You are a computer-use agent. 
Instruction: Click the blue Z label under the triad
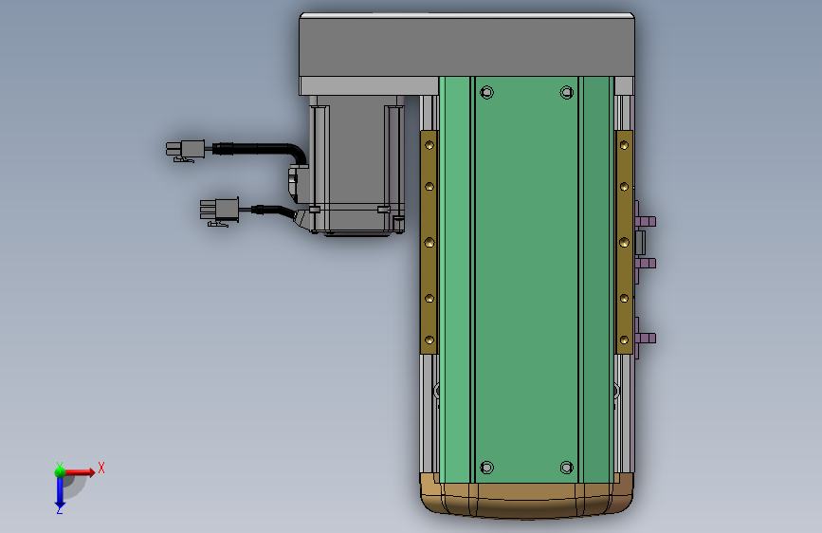coord(59,509)
